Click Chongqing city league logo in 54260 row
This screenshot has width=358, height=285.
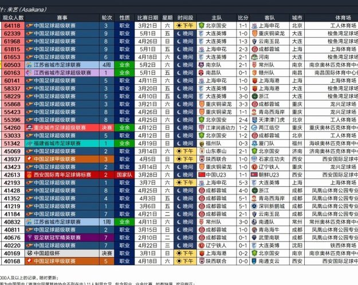[29, 127]
